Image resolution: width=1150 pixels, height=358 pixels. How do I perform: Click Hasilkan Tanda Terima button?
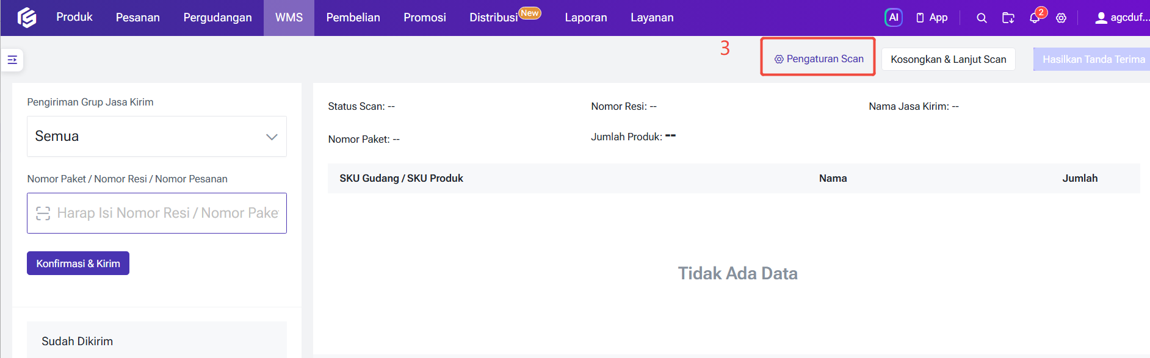(1092, 59)
